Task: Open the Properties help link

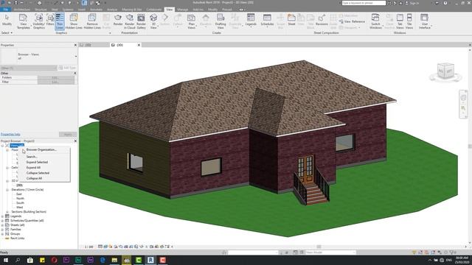Action: click(10, 134)
